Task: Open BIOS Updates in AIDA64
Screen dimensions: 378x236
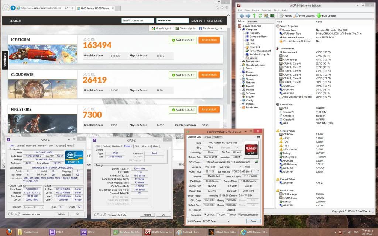Action: coord(326,16)
